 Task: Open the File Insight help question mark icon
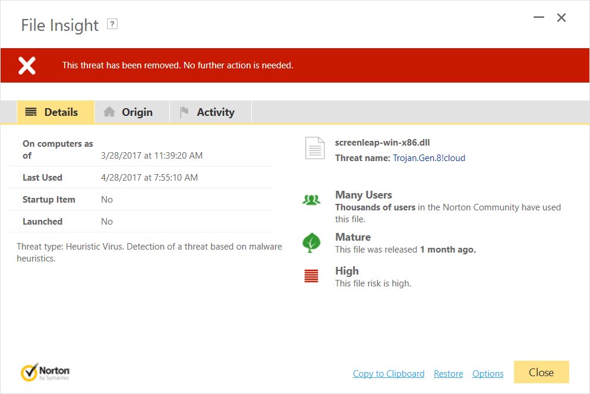coord(112,24)
